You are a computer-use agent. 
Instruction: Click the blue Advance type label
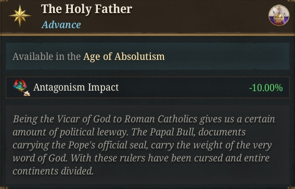click(x=61, y=24)
